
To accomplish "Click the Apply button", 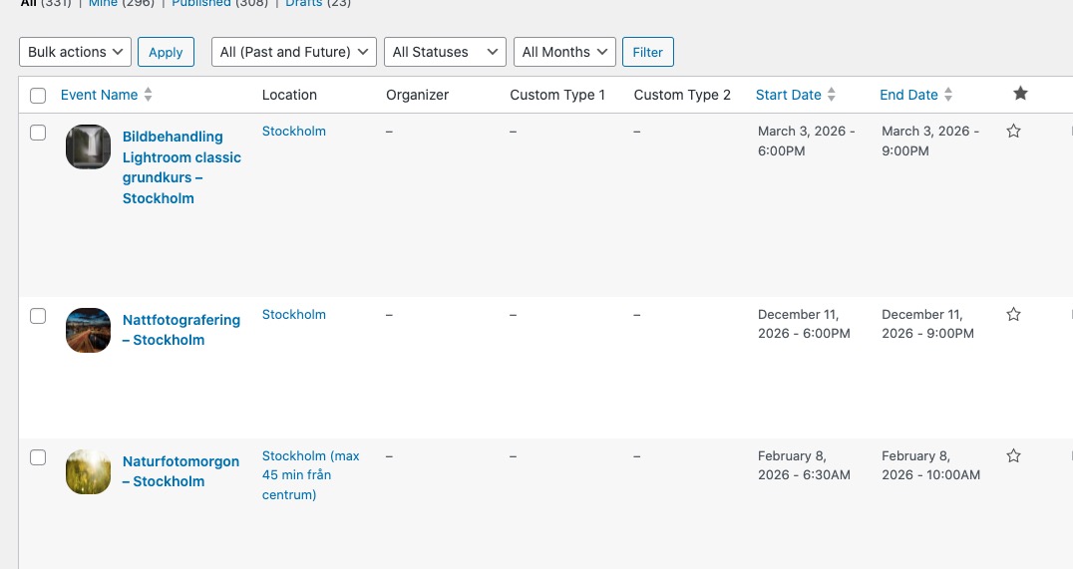I will [x=166, y=52].
